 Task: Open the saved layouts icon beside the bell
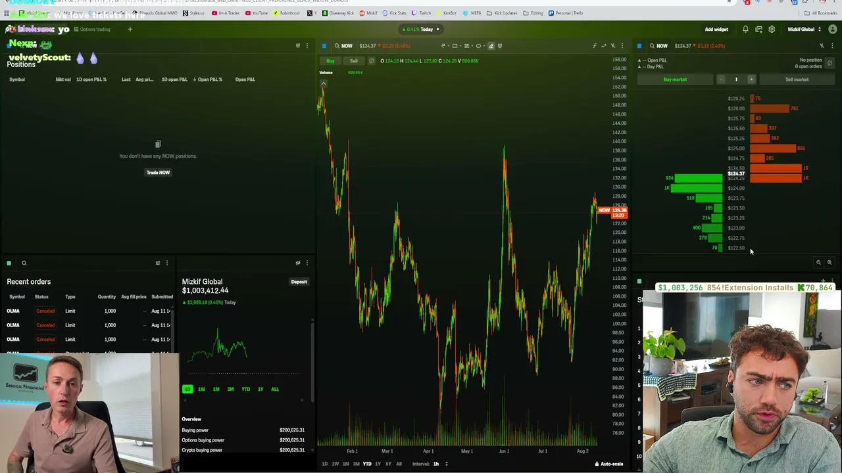tap(758, 30)
